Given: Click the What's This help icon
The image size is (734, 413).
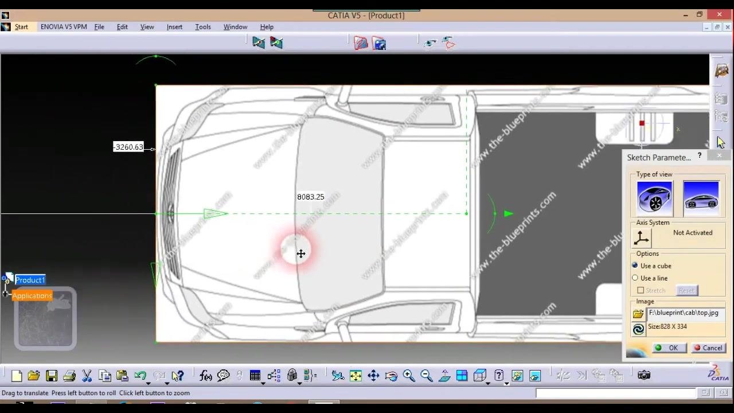Looking at the screenshot, I should pyautogui.click(x=178, y=376).
